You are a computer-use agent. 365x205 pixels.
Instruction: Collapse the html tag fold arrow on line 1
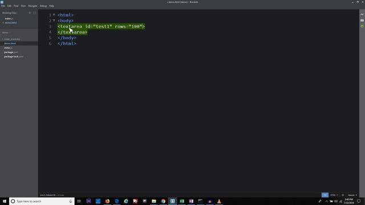(x=54, y=15)
